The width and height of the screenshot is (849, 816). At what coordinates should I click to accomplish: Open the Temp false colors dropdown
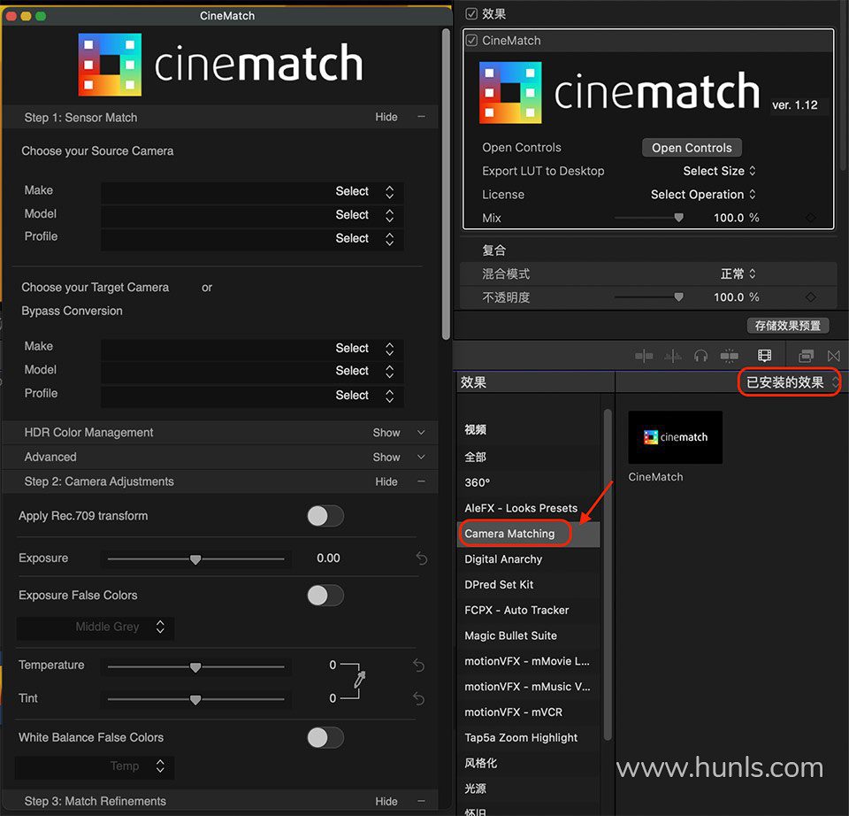96,766
